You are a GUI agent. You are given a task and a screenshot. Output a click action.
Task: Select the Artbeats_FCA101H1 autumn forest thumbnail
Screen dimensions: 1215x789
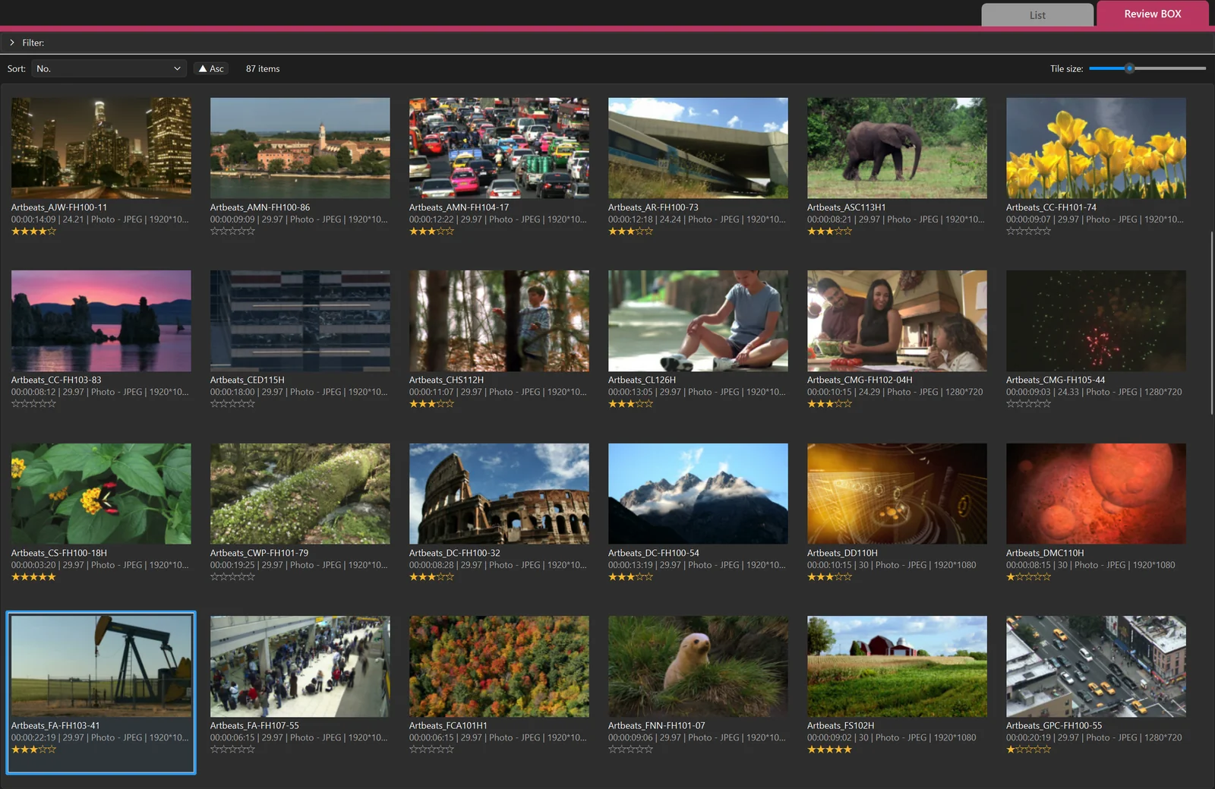[x=499, y=666]
